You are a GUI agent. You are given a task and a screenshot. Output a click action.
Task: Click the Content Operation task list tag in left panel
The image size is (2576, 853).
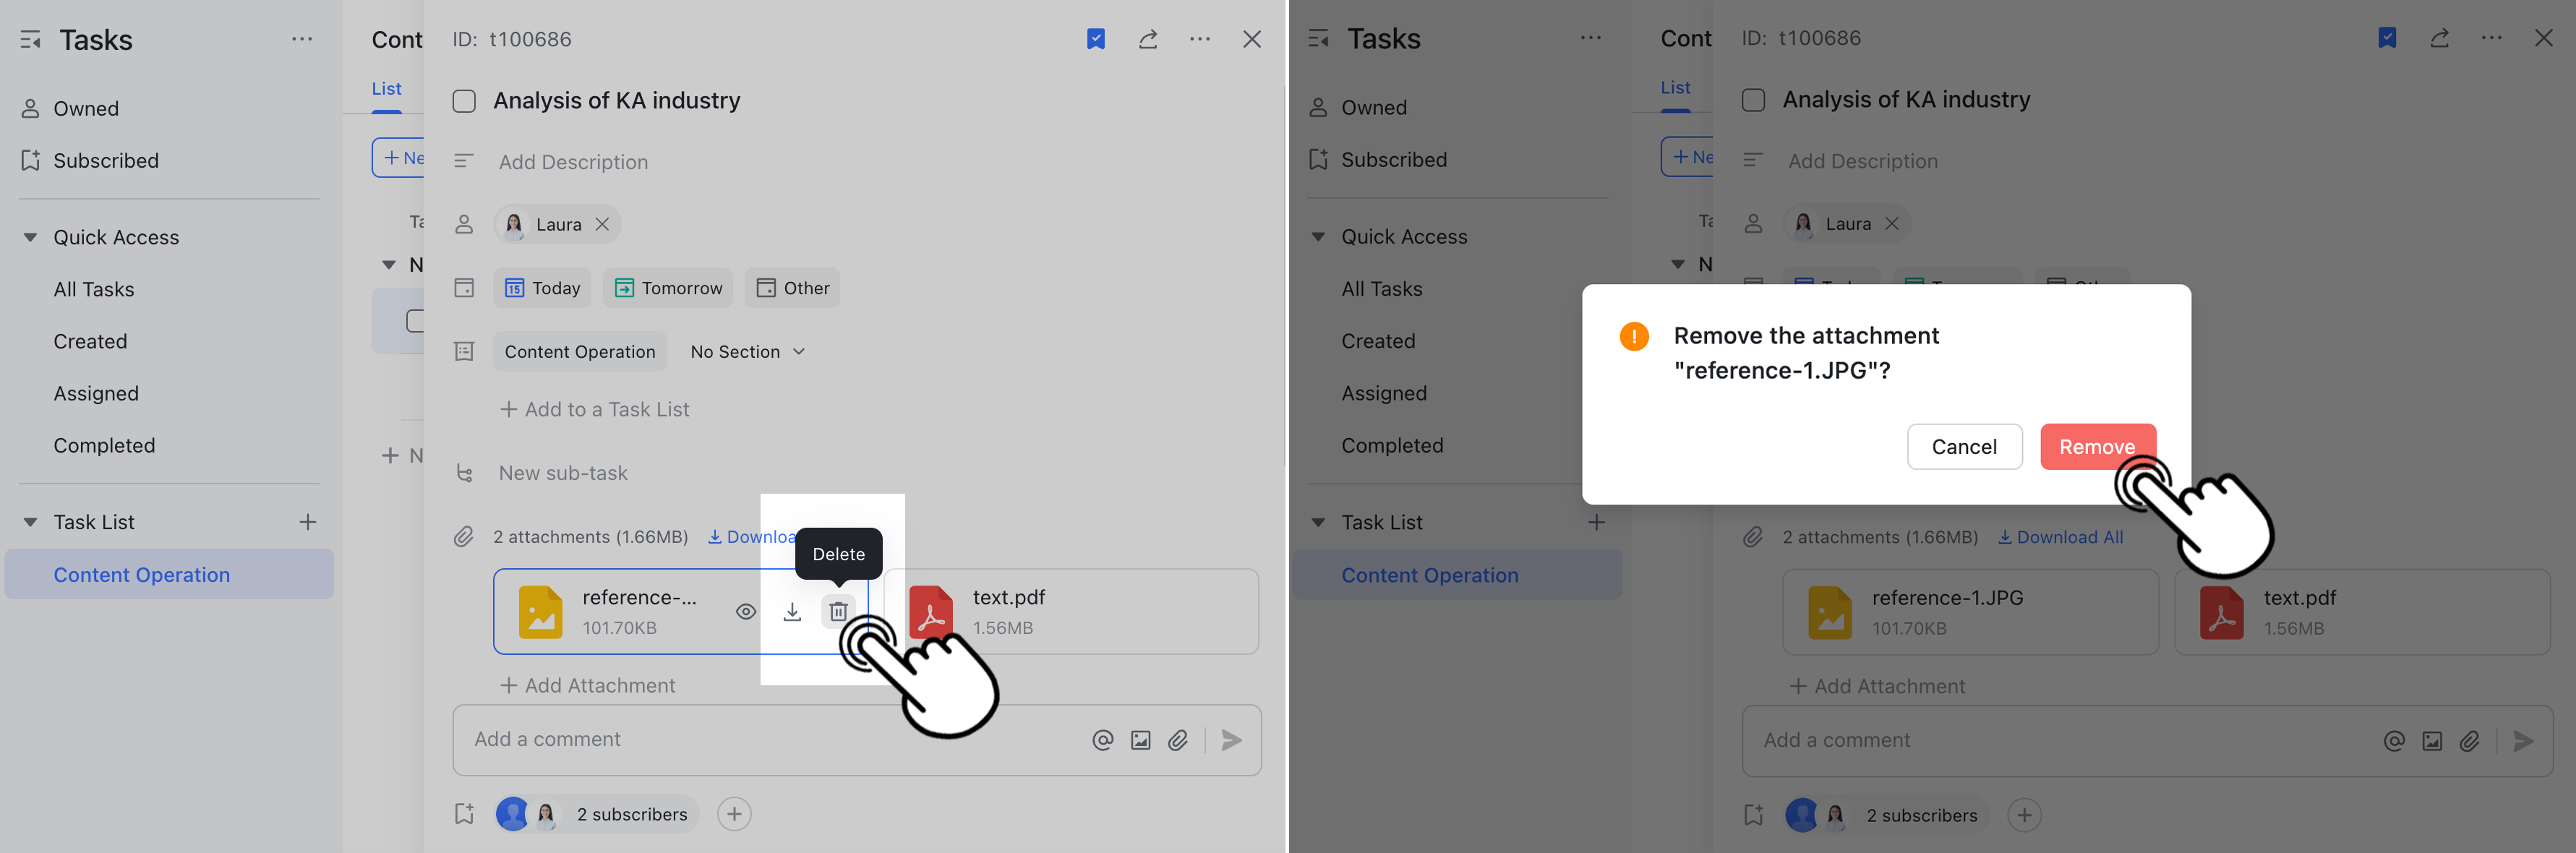[x=580, y=352]
